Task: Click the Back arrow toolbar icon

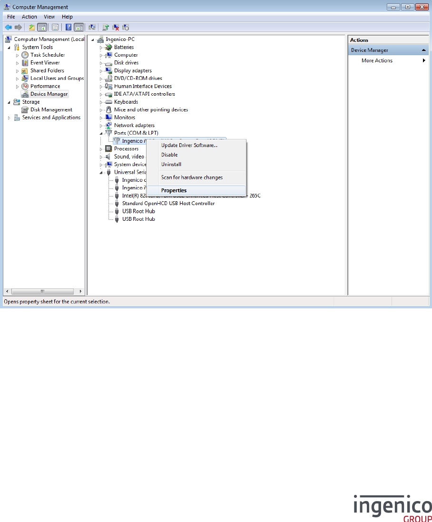Action: pyautogui.click(x=8, y=27)
